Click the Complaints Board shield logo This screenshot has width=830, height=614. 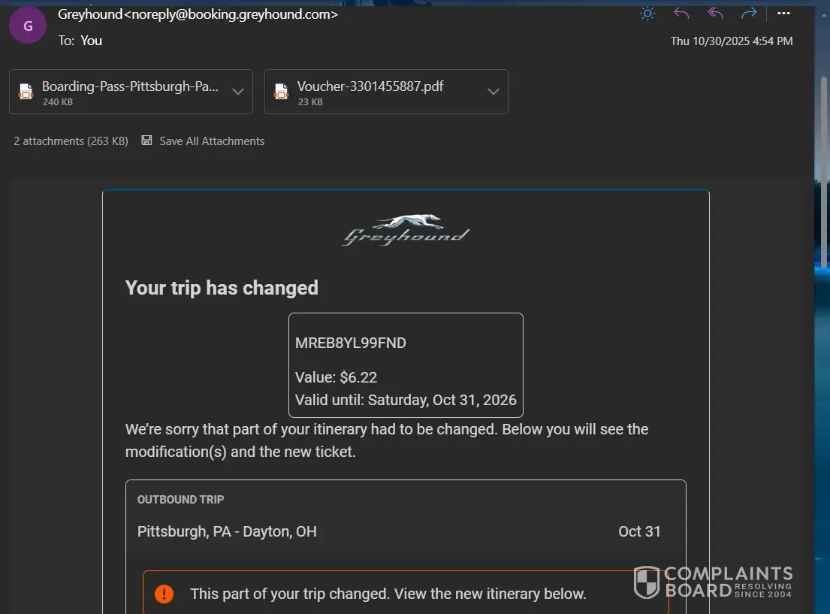click(x=647, y=582)
